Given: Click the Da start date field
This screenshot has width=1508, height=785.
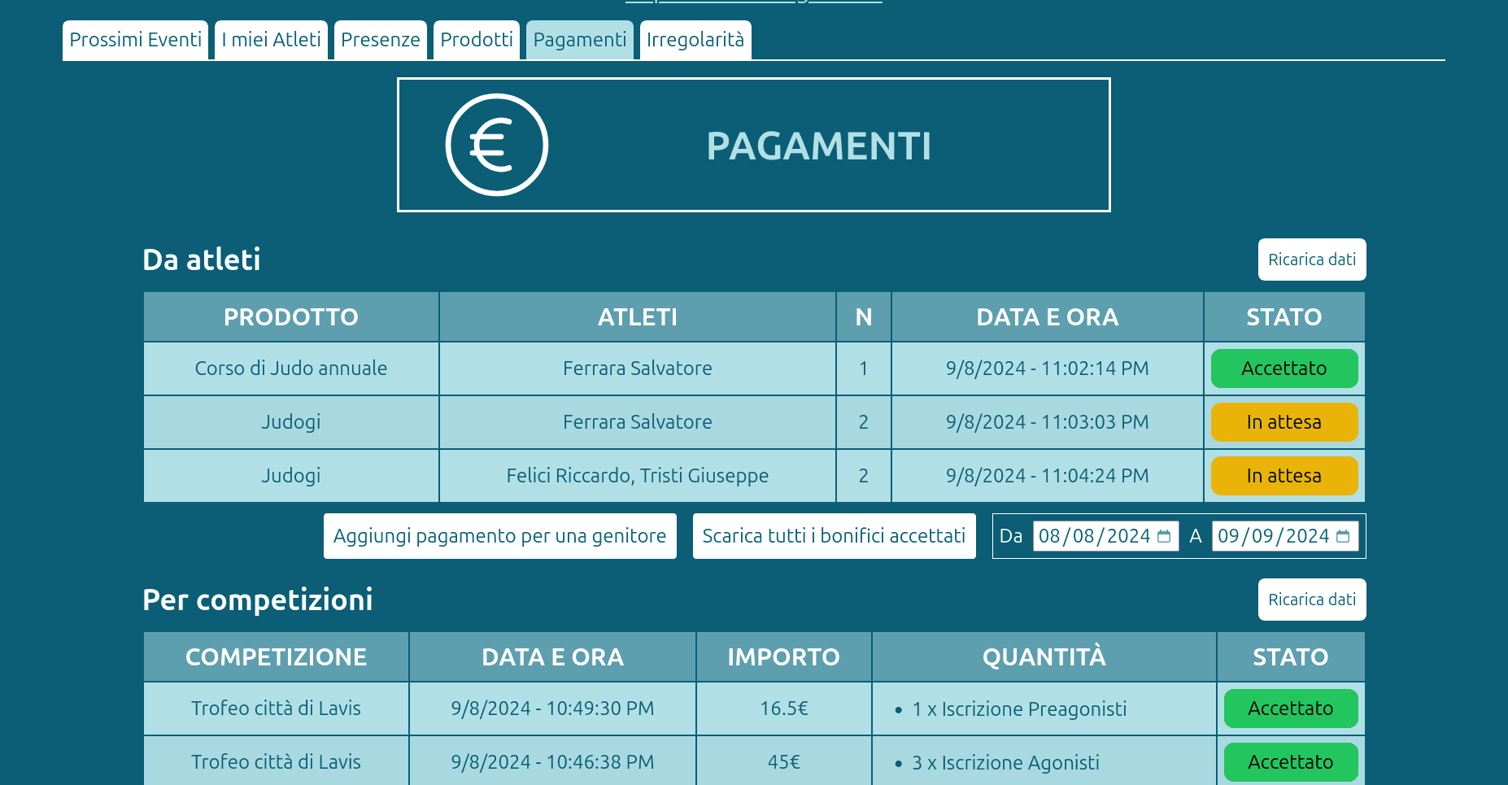Looking at the screenshot, I should pos(1093,536).
